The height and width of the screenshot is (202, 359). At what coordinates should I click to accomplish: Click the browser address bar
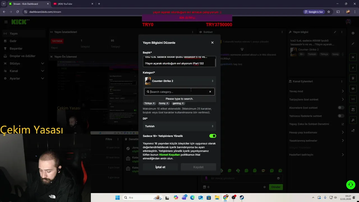pos(163,12)
